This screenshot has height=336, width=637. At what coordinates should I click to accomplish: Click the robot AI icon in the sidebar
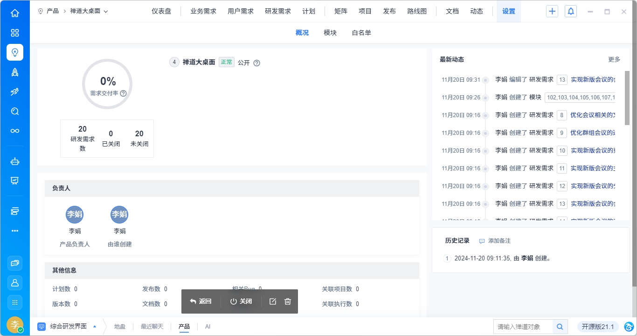(x=15, y=161)
